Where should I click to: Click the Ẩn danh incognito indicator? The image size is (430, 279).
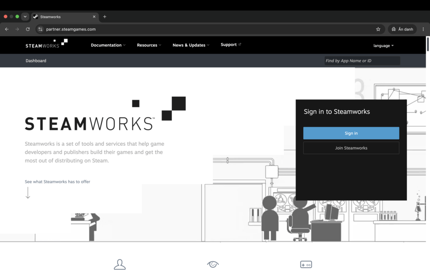click(x=402, y=29)
